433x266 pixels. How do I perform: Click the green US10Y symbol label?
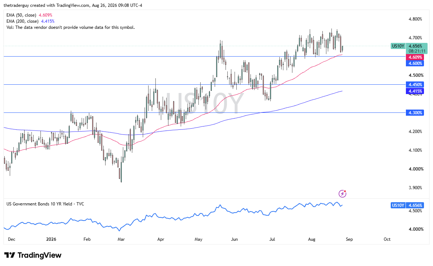[398, 46]
